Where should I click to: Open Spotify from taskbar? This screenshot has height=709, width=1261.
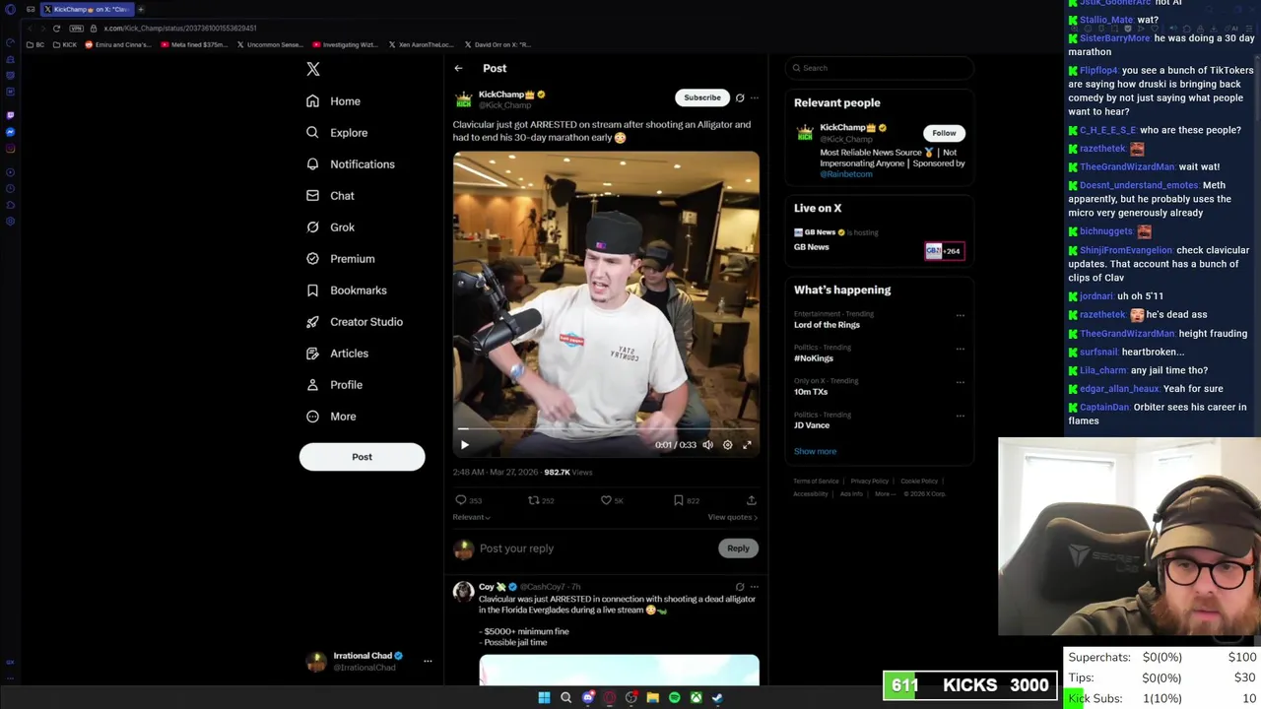tap(674, 697)
